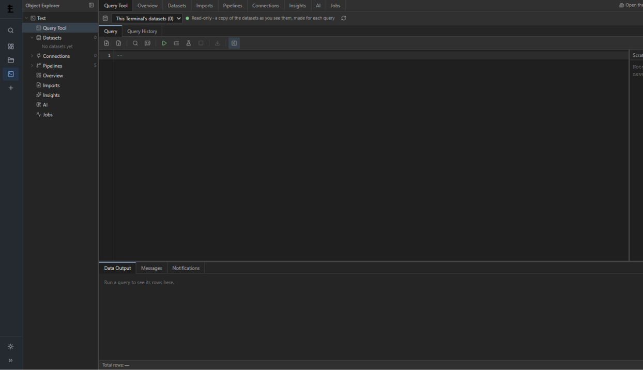
Task: Open the Query History sub-tab
Action: tap(142, 31)
